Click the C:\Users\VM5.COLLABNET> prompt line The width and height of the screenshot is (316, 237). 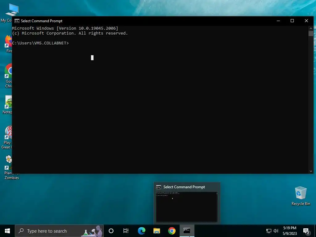pyautogui.click(x=40, y=43)
